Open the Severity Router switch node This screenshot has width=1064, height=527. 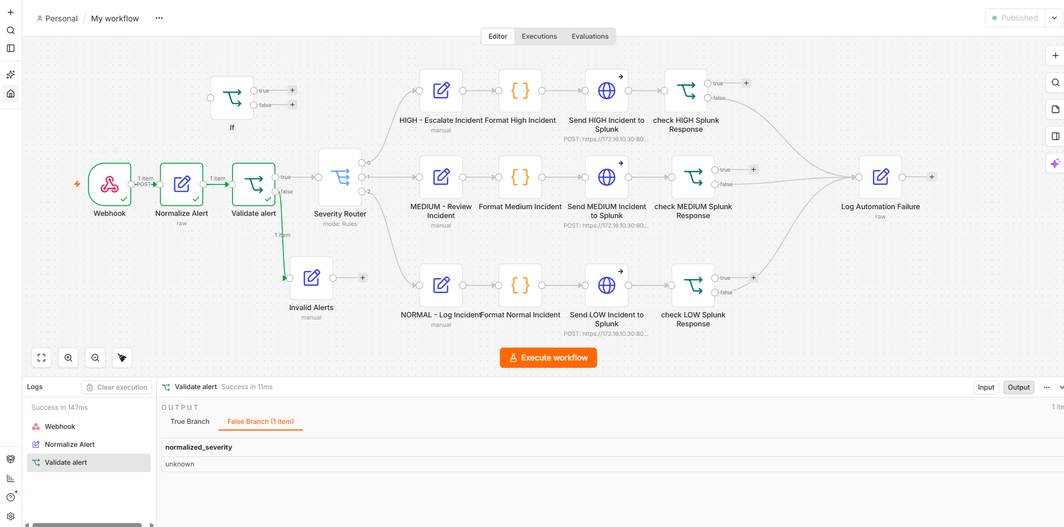[340, 177]
